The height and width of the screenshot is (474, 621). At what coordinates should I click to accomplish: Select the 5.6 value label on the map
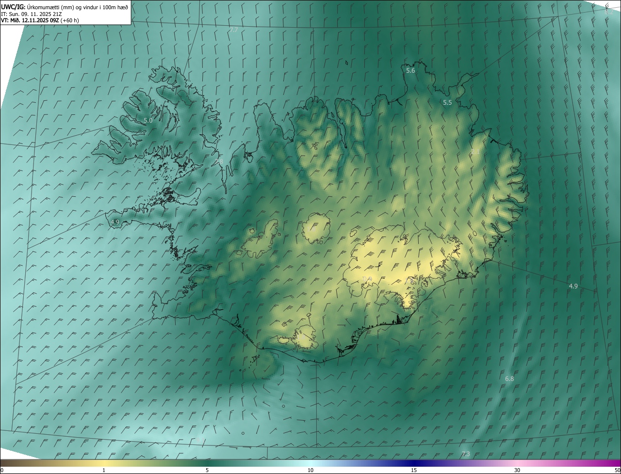(410, 71)
